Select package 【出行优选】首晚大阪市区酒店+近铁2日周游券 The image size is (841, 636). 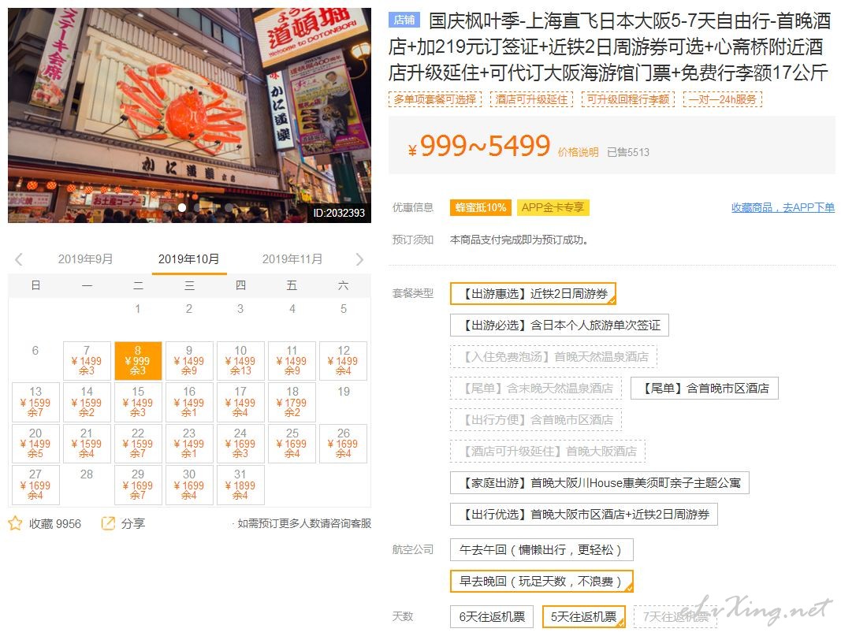pyautogui.click(x=584, y=515)
